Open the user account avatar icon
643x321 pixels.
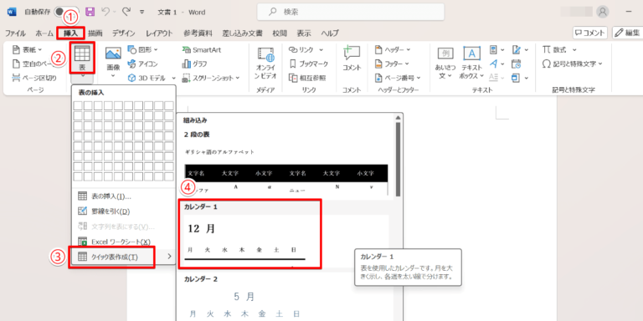click(603, 12)
